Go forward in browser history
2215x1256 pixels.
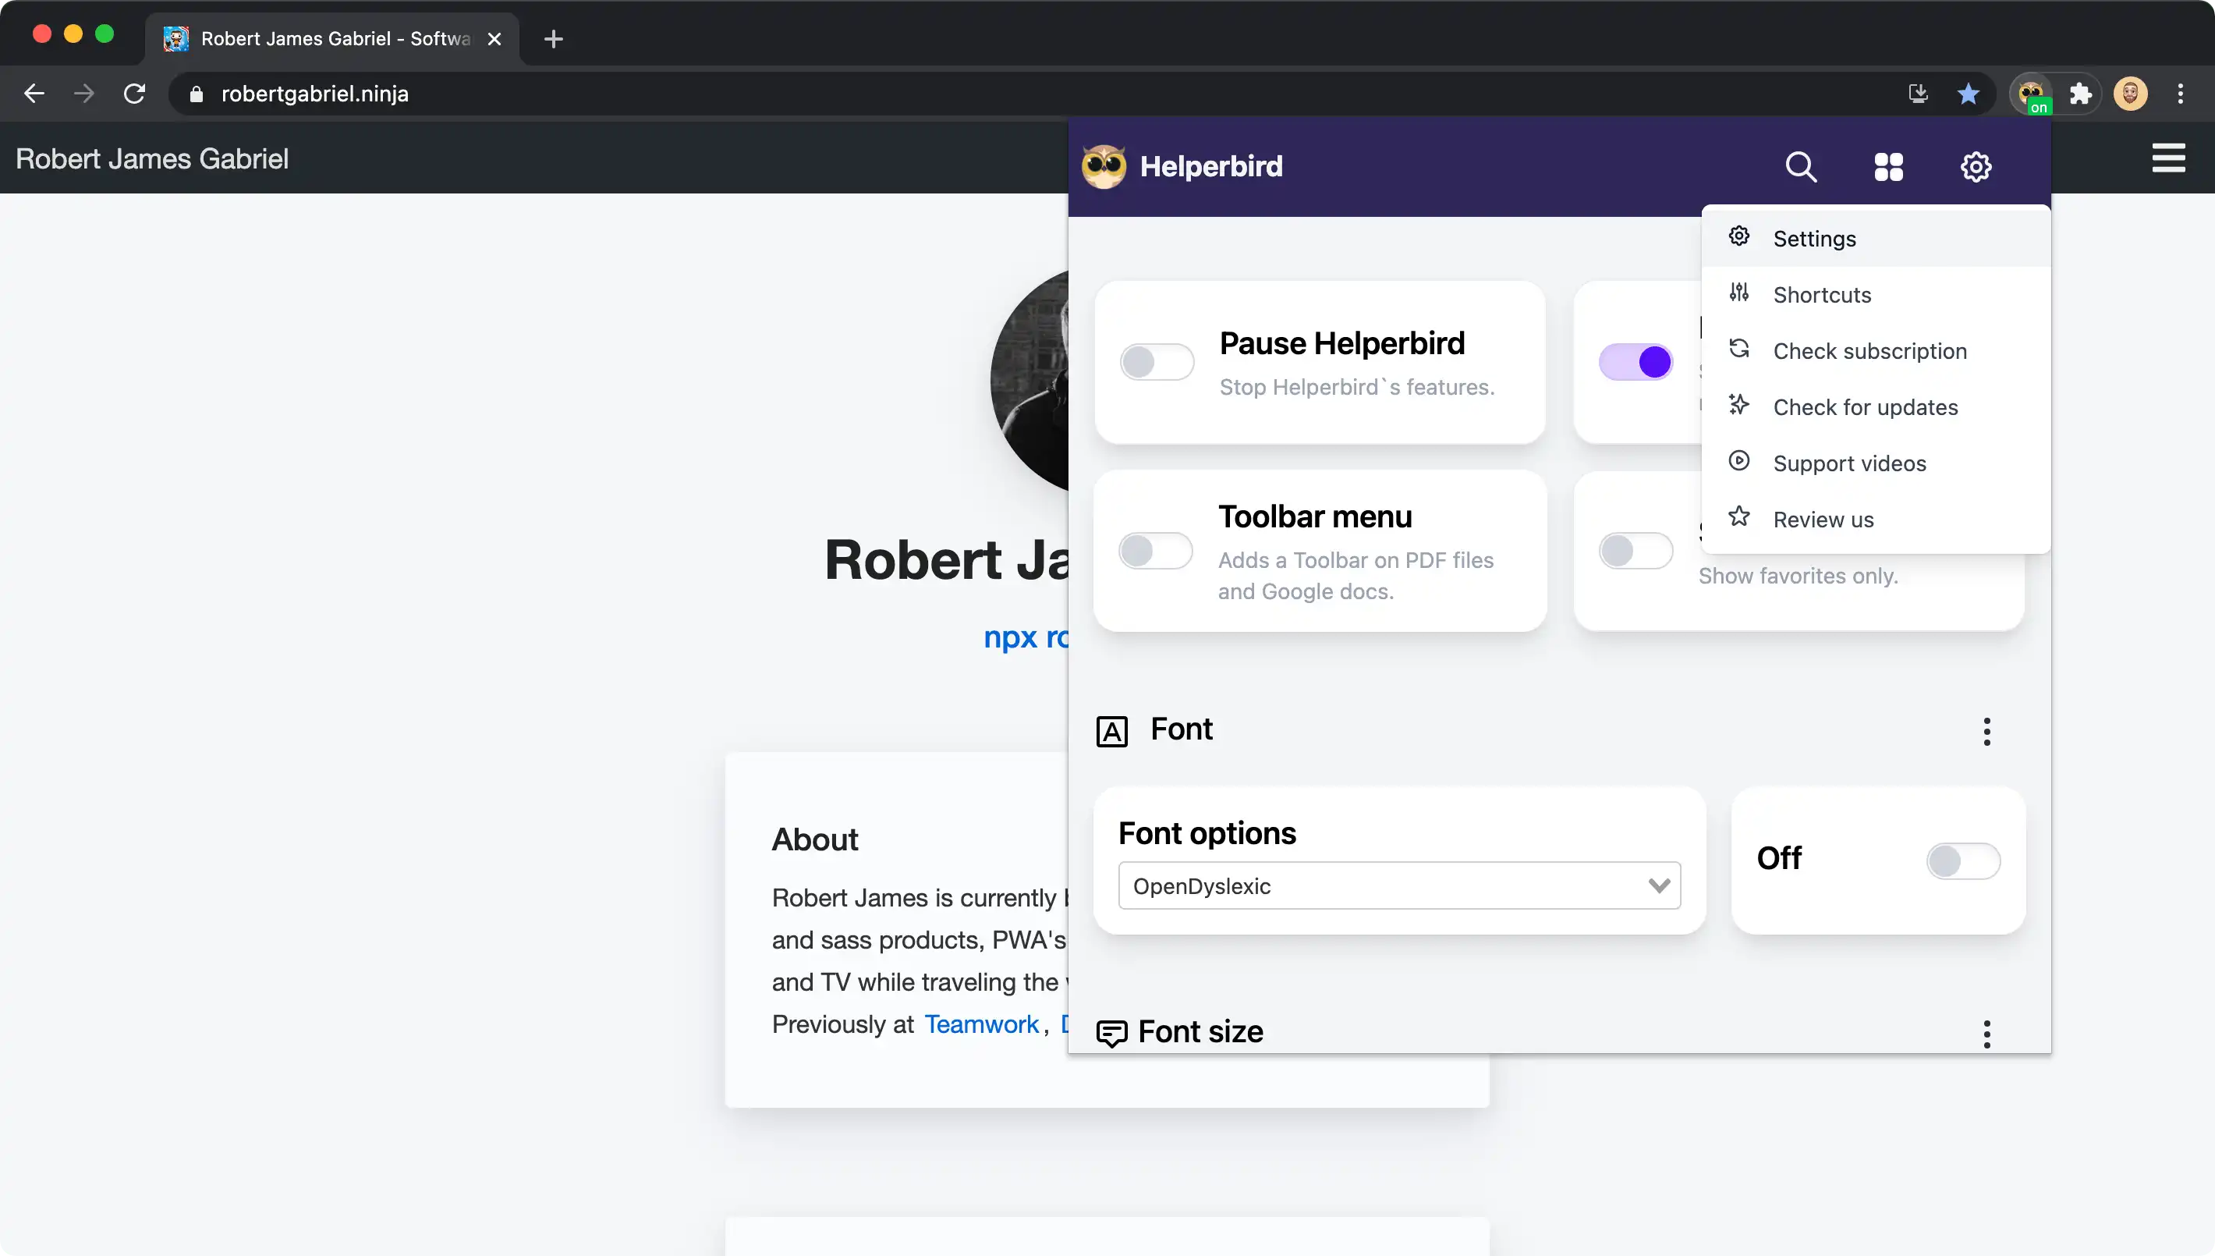click(83, 94)
